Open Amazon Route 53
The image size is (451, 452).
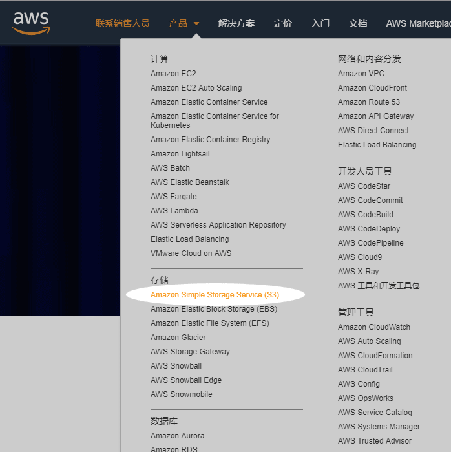(x=369, y=102)
